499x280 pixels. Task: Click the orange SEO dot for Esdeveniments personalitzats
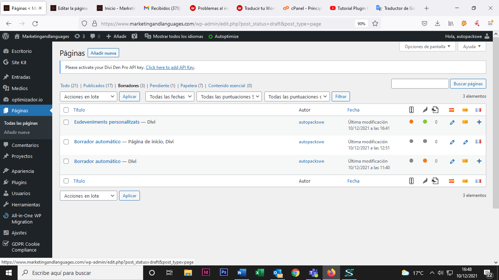411,122
